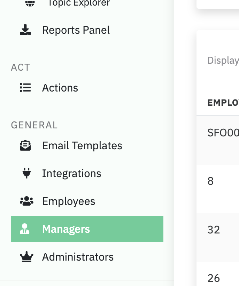Open the Administrators text entry
The image size is (239, 286).
pos(78,257)
